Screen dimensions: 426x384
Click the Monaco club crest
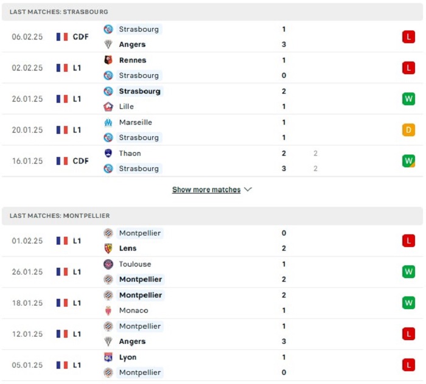[108, 310]
